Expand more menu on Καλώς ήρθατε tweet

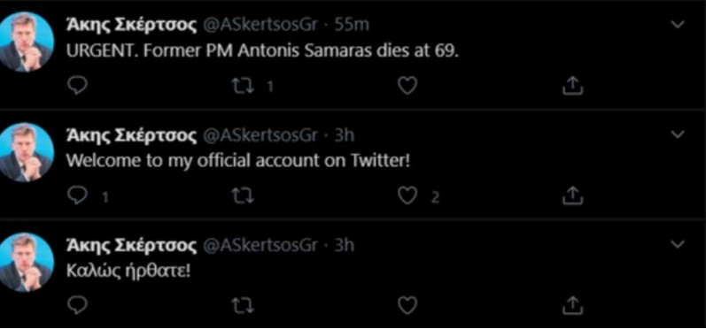pyautogui.click(x=677, y=244)
